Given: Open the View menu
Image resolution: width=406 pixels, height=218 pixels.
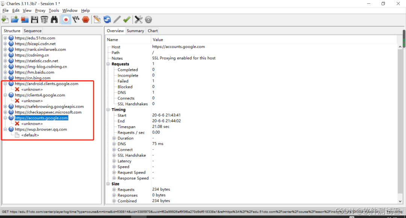Looking at the screenshot, I should [27, 11].
